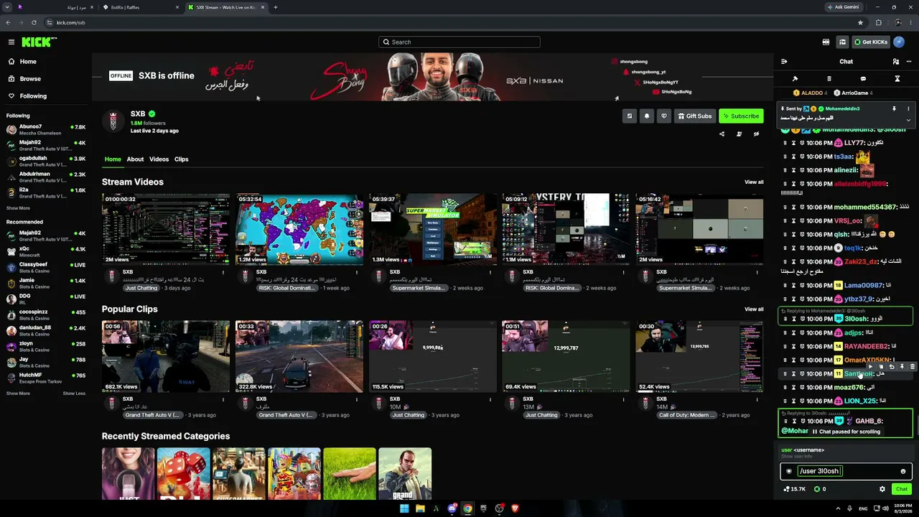Click the chat message input field
Viewport: 919px width, 517px height.
[x=846, y=471]
